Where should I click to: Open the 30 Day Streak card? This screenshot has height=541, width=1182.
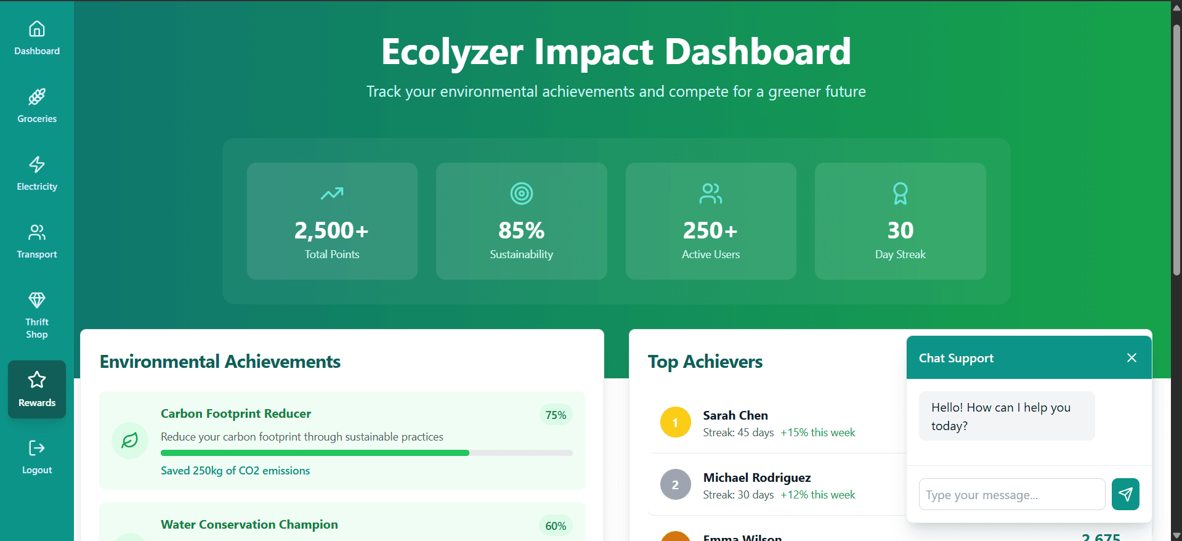point(900,221)
